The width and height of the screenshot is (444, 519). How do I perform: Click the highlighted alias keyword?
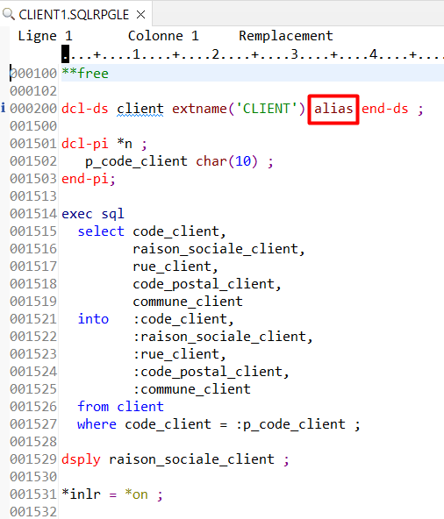pos(333,109)
